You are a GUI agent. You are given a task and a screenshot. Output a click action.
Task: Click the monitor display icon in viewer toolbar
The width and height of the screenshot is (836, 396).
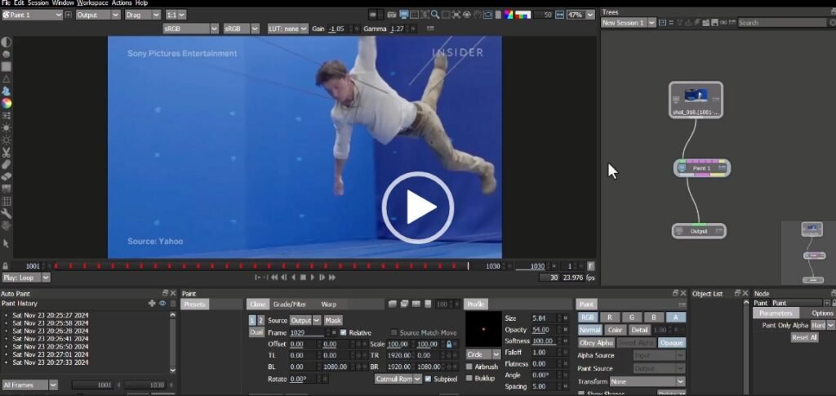tap(403, 15)
